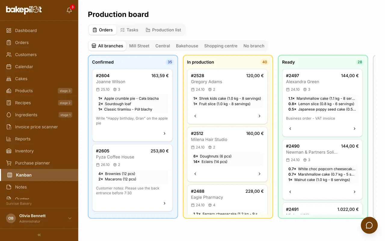The width and height of the screenshot is (385, 241).
Task: Click the Notes file icon
Action: 9,187
